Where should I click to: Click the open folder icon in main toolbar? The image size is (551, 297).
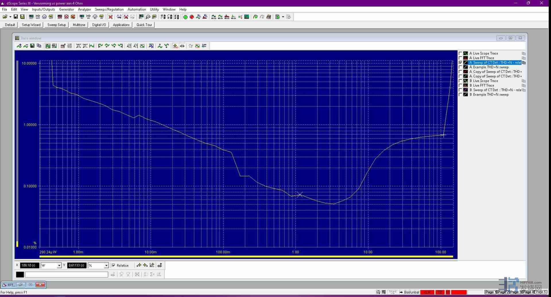(5, 17)
